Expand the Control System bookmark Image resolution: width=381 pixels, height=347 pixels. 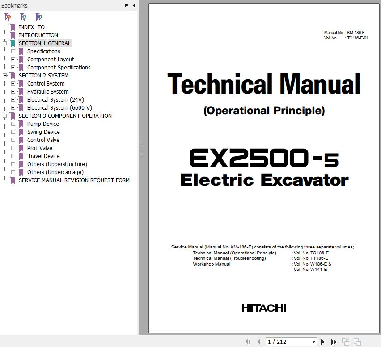13,83
